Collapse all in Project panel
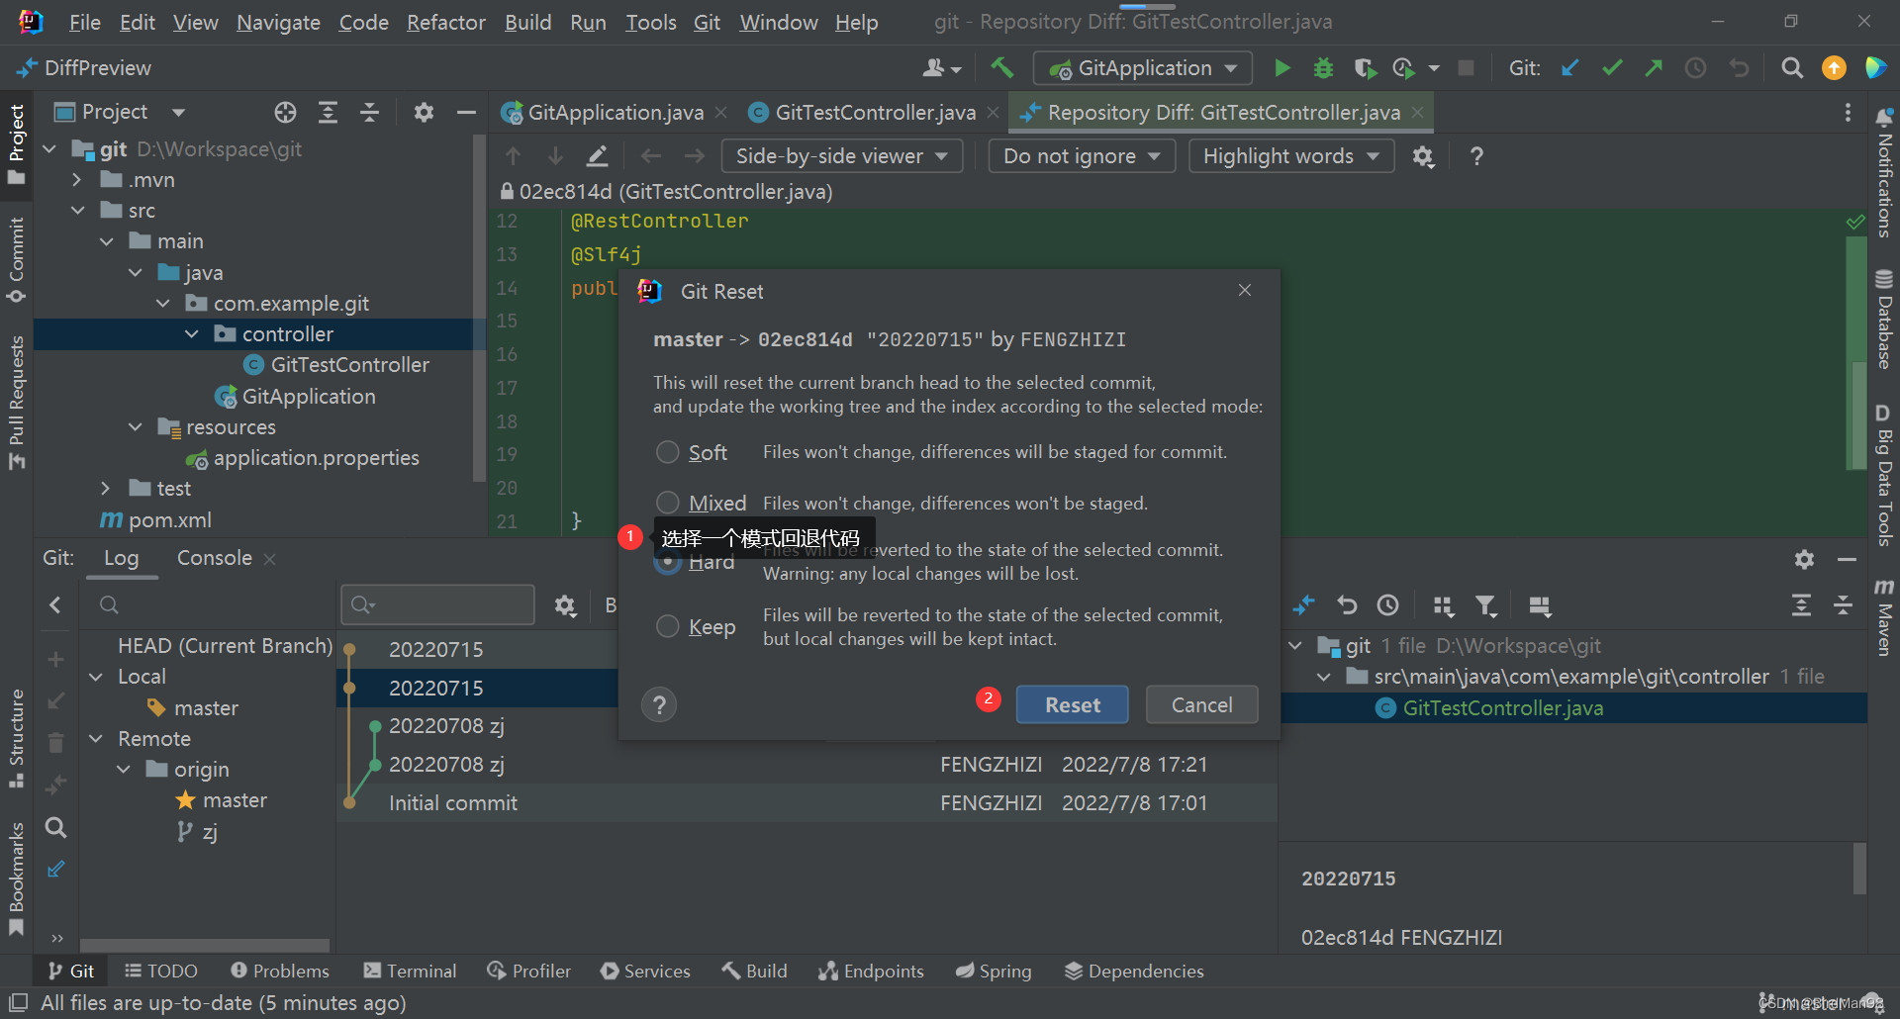This screenshot has height=1019, width=1900. 369,112
